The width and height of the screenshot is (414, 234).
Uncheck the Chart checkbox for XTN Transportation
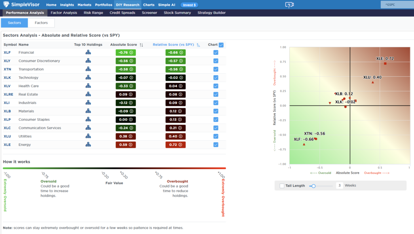pos(215,69)
